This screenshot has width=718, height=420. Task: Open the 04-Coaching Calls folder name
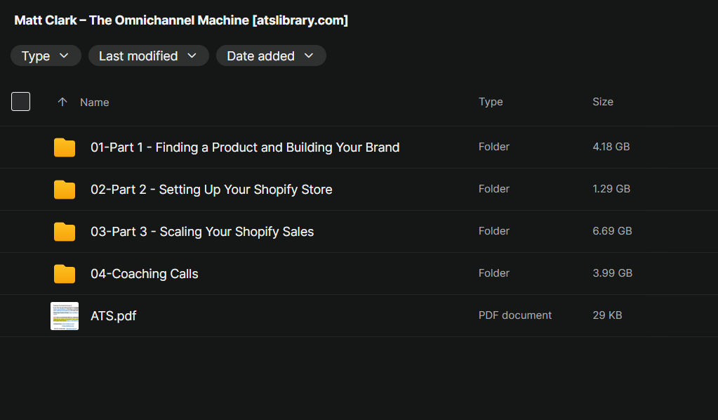[x=145, y=274]
